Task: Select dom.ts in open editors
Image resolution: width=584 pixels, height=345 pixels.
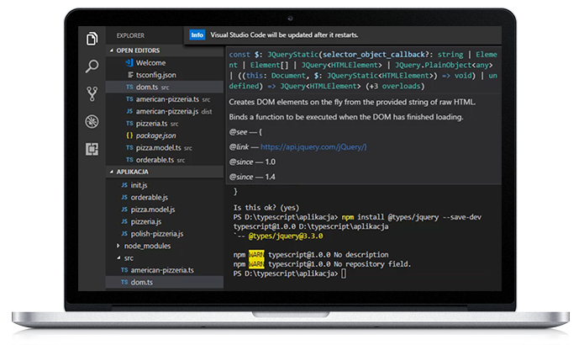Action: 165,87
